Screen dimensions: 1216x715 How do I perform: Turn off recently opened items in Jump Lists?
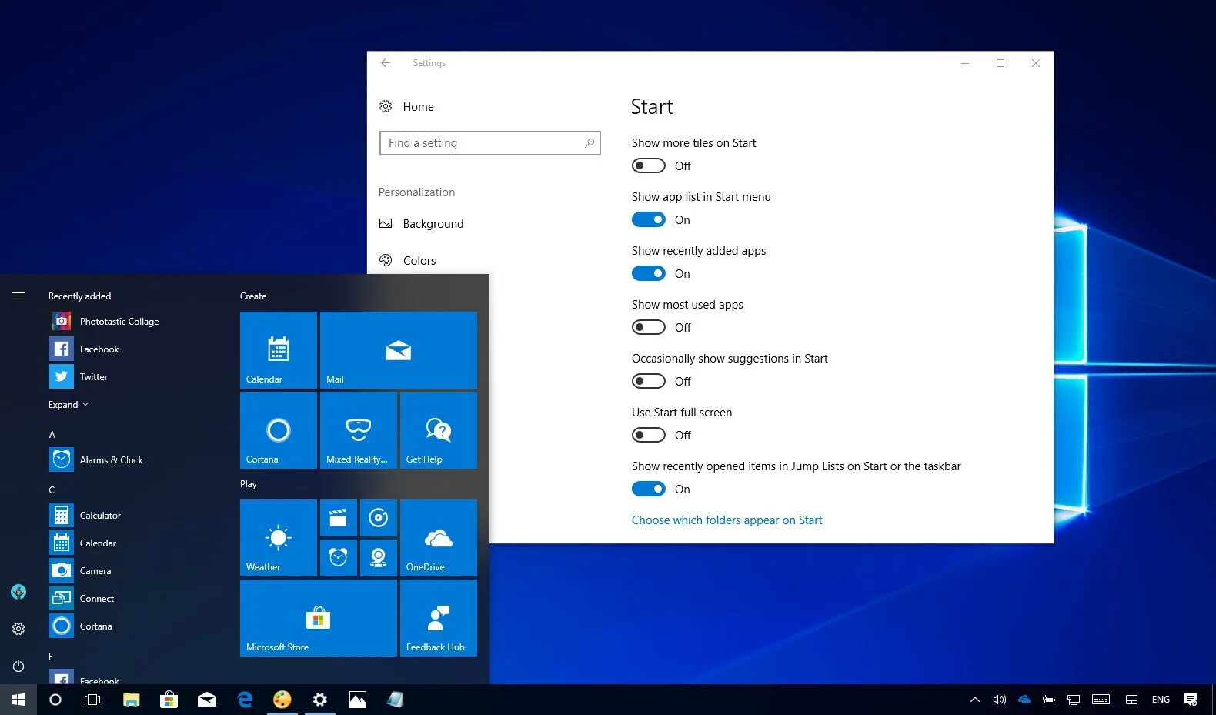point(648,489)
